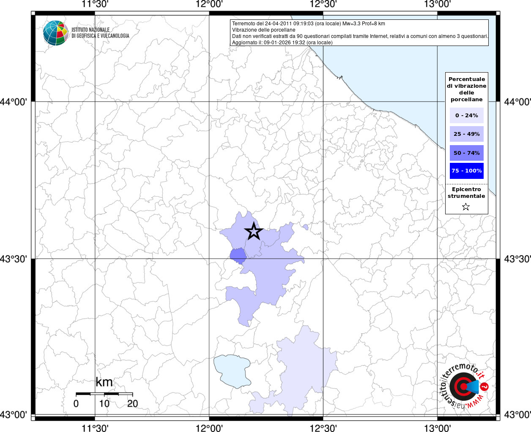Click the 'Epicentro strumentale' legend label
Screen dimensions: 531x432
pos(466,192)
